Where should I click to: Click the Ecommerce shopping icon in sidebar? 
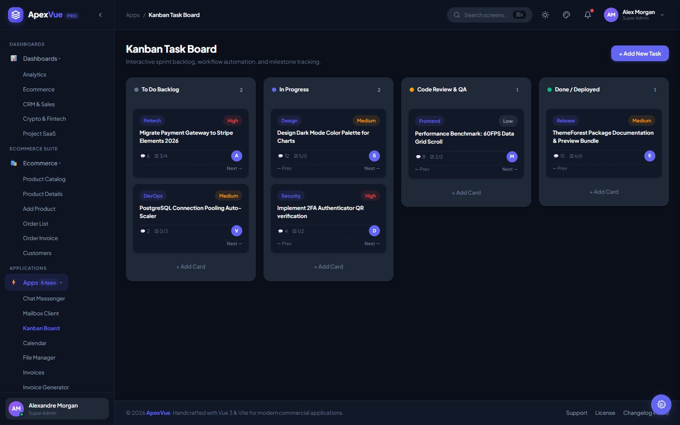click(14, 163)
